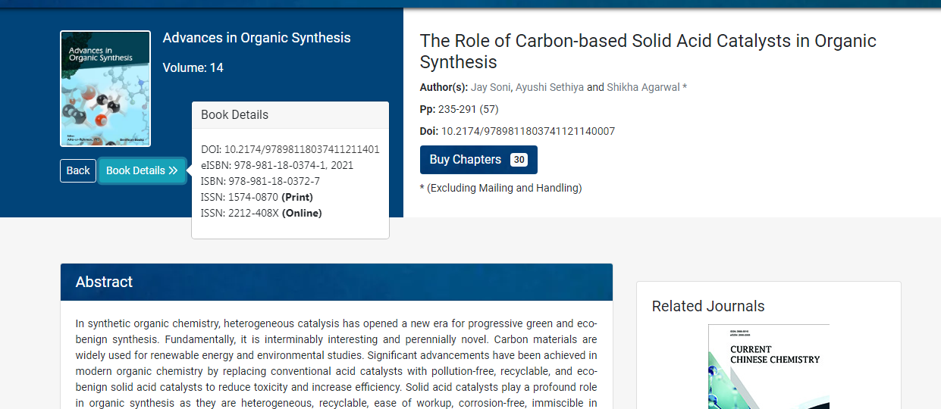Click the chapter title heading

point(648,52)
